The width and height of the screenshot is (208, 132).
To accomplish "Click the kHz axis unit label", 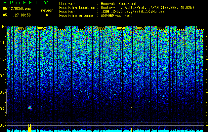I will (3, 27).
